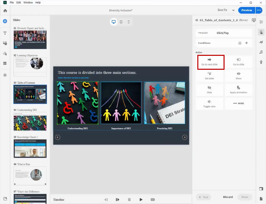Click the panel layout icon at right bottom

tap(261, 189)
